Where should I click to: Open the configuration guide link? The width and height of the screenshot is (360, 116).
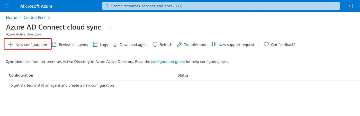(x=168, y=62)
